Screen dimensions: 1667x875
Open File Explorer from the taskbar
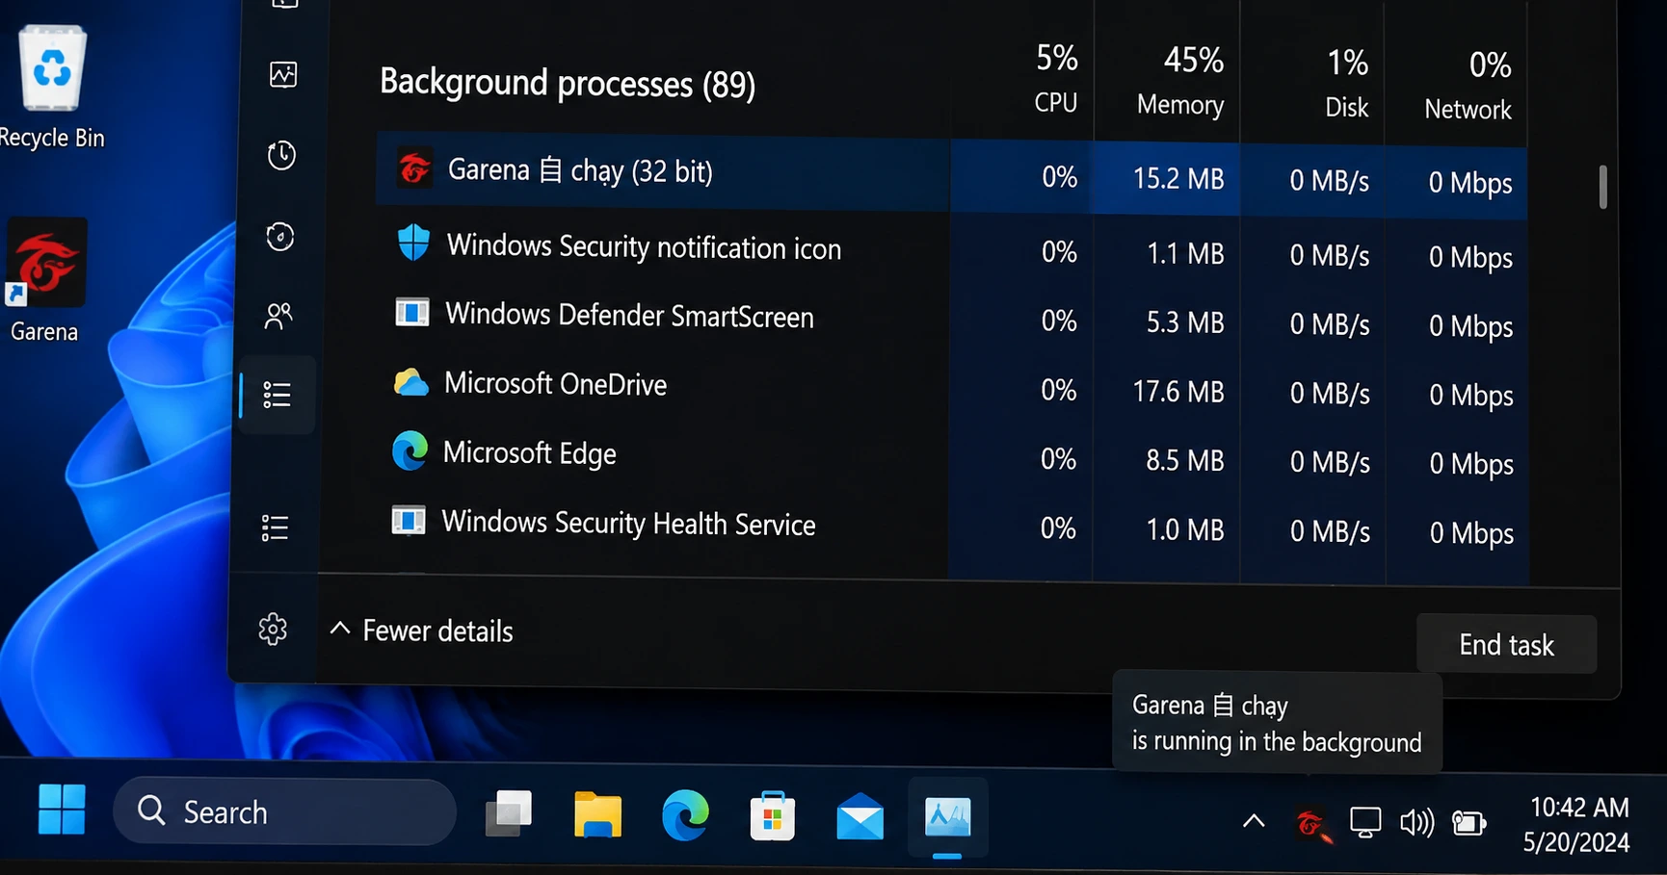point(597,815)
